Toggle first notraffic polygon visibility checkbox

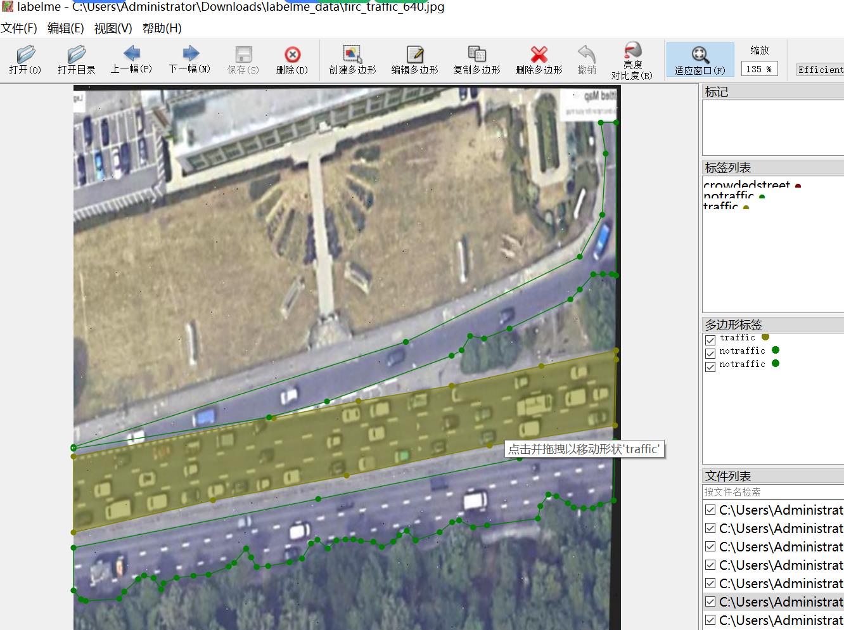point(710,353)
